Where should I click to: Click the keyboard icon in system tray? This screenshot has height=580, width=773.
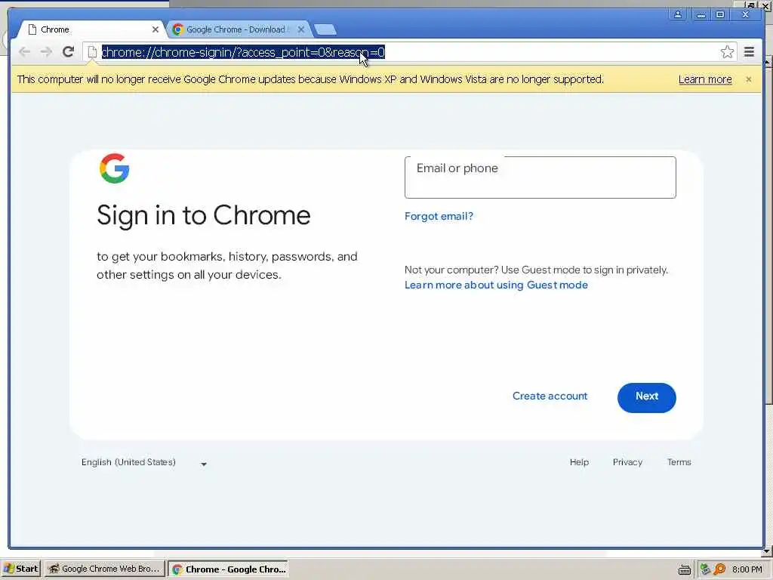point(684,569)
